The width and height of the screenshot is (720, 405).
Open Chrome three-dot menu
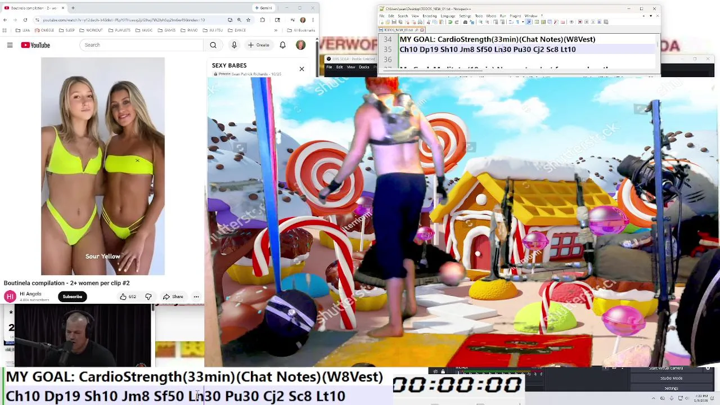click(x=313, y=20)
